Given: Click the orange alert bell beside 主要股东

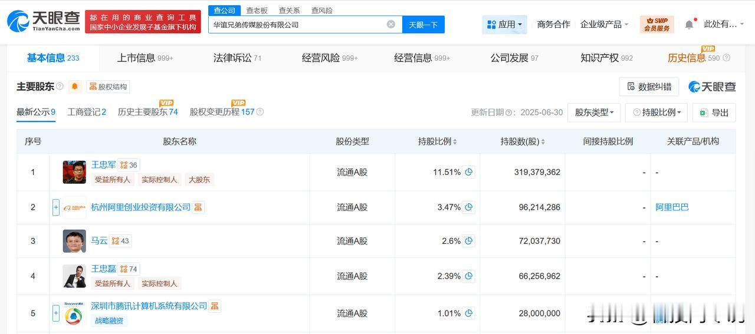Looking at the screenshot, I should pos(75,87).
